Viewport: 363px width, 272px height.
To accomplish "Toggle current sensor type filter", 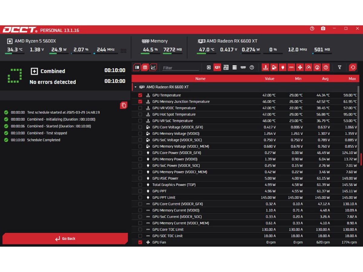I will click(x=291, y=67).
